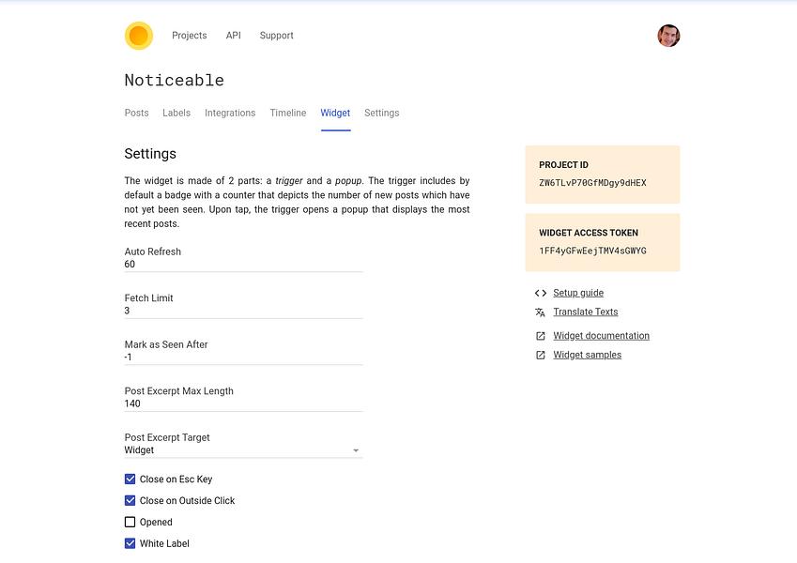Click the translate icon beside Translate Texts
Image resolution: width=797 pixels, height=563 pixels.
[541, 312]
